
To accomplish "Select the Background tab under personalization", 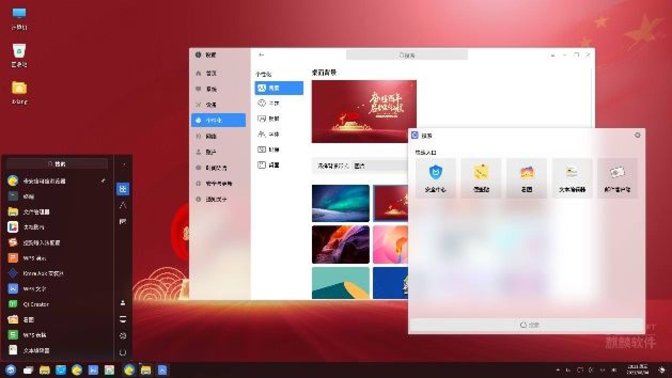I will [x=279, y=88].
